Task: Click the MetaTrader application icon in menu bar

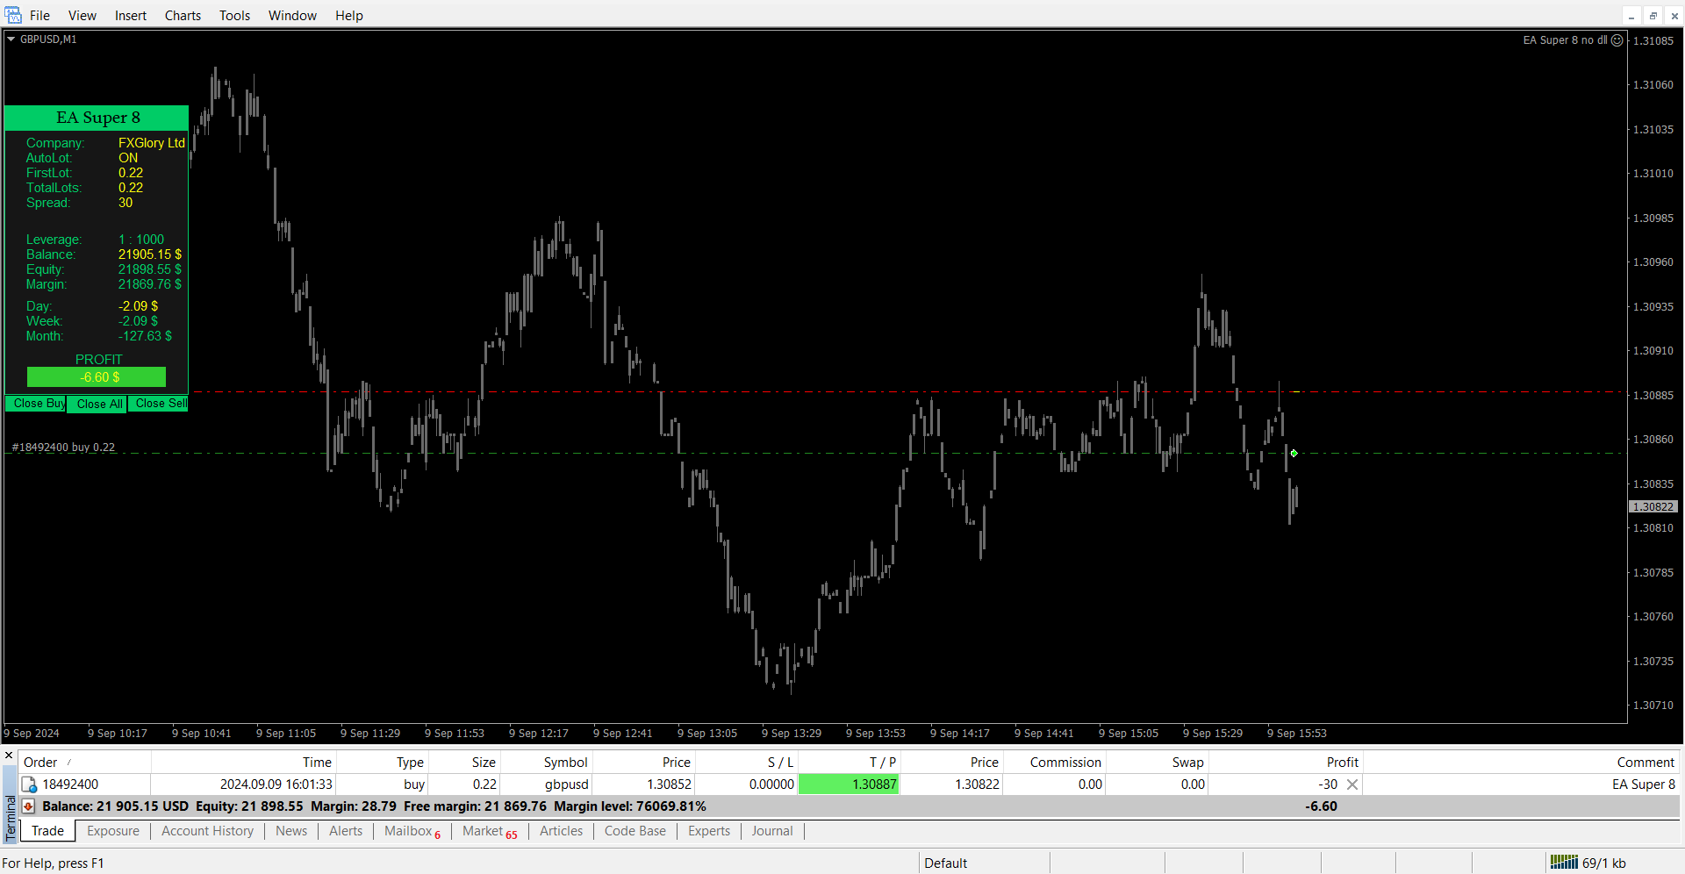Action: click(13, 15)
